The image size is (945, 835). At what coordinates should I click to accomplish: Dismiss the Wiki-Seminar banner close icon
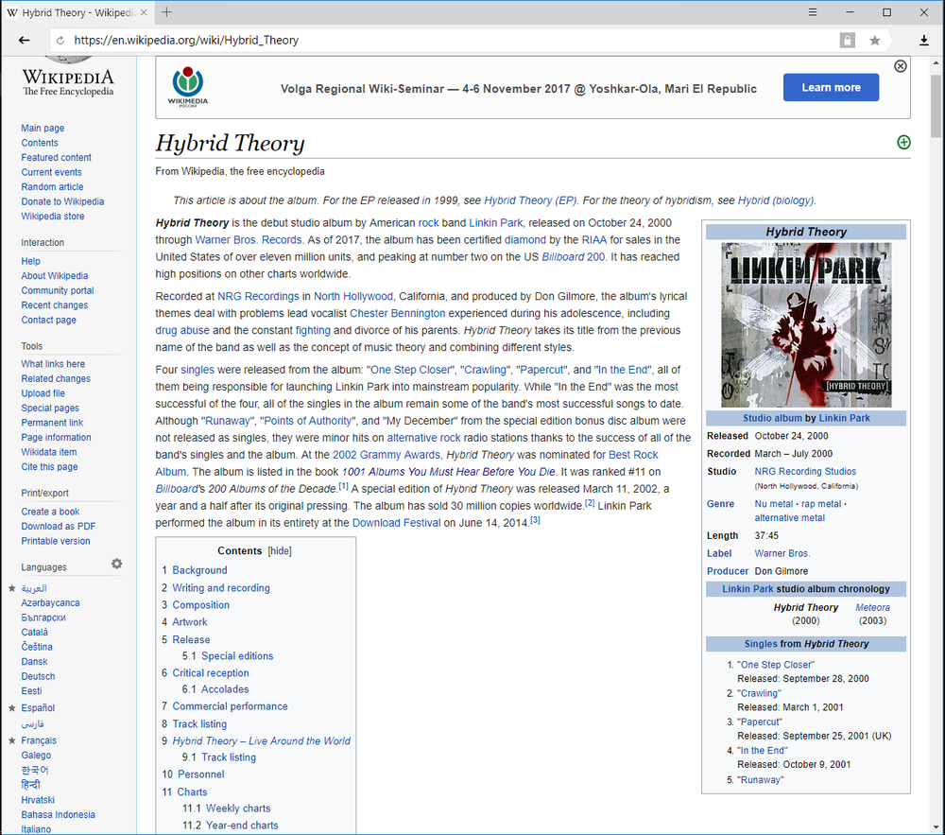click(900, 66)
